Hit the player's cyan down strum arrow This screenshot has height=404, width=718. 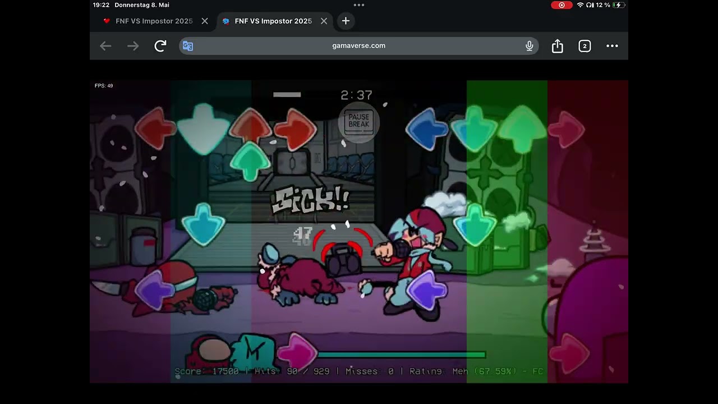tap(475, 129)
